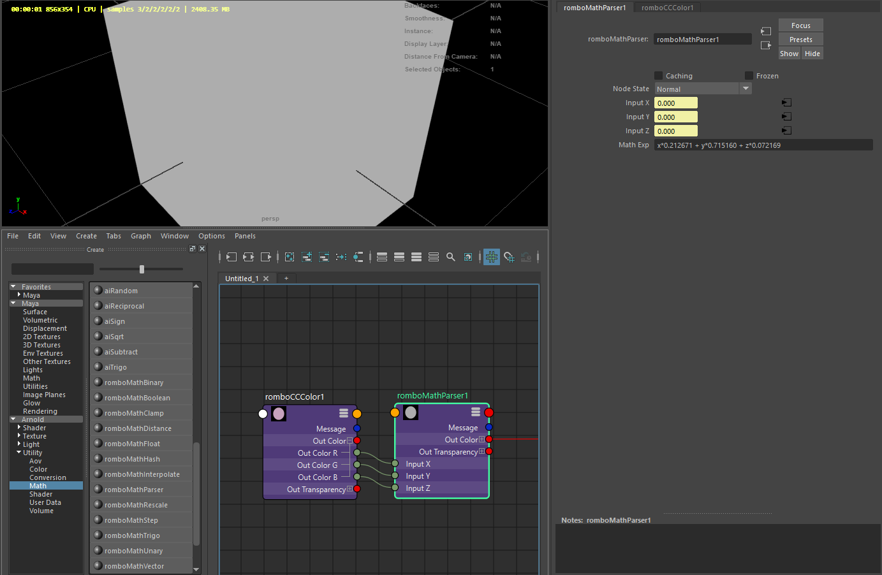Expand Out Color on romboCCColor1 node
The image size is (882, 575).
[349, 440]
